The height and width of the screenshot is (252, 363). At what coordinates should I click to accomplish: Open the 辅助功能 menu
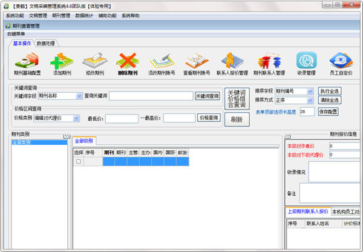click(108, 16)
